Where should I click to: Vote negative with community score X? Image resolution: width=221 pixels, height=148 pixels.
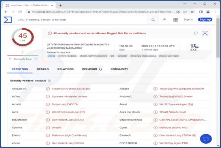coord(10,59)
